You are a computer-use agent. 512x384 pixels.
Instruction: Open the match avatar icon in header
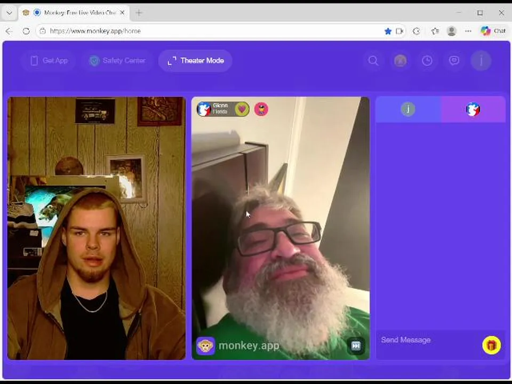[401, 61]
